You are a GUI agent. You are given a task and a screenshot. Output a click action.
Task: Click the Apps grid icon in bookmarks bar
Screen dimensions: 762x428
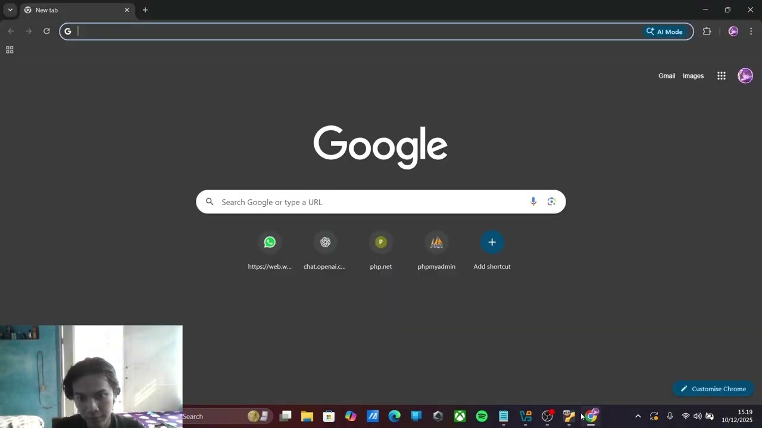pyautogui.click(x=10, y=50)
